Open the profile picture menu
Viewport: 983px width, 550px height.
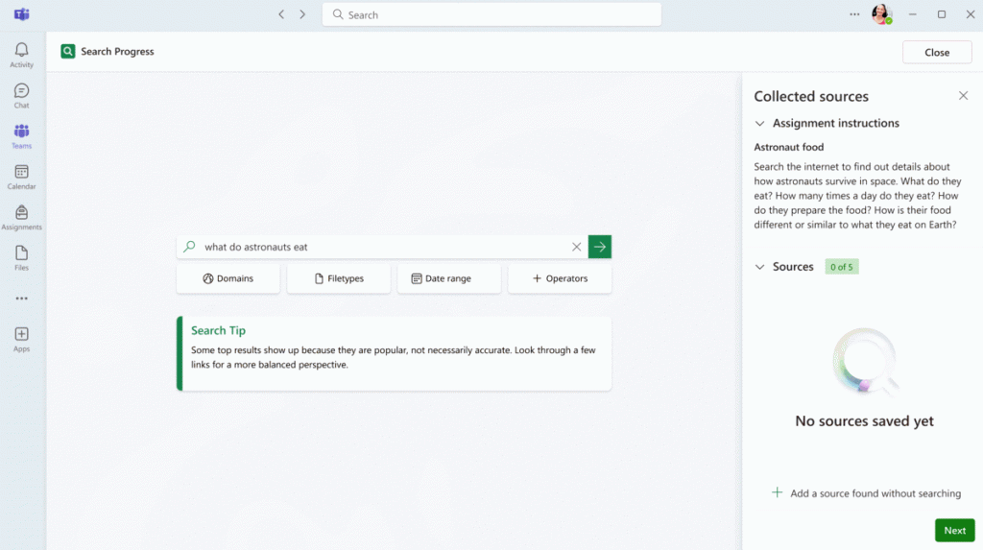pyautogui.click(x=881, y=14)
